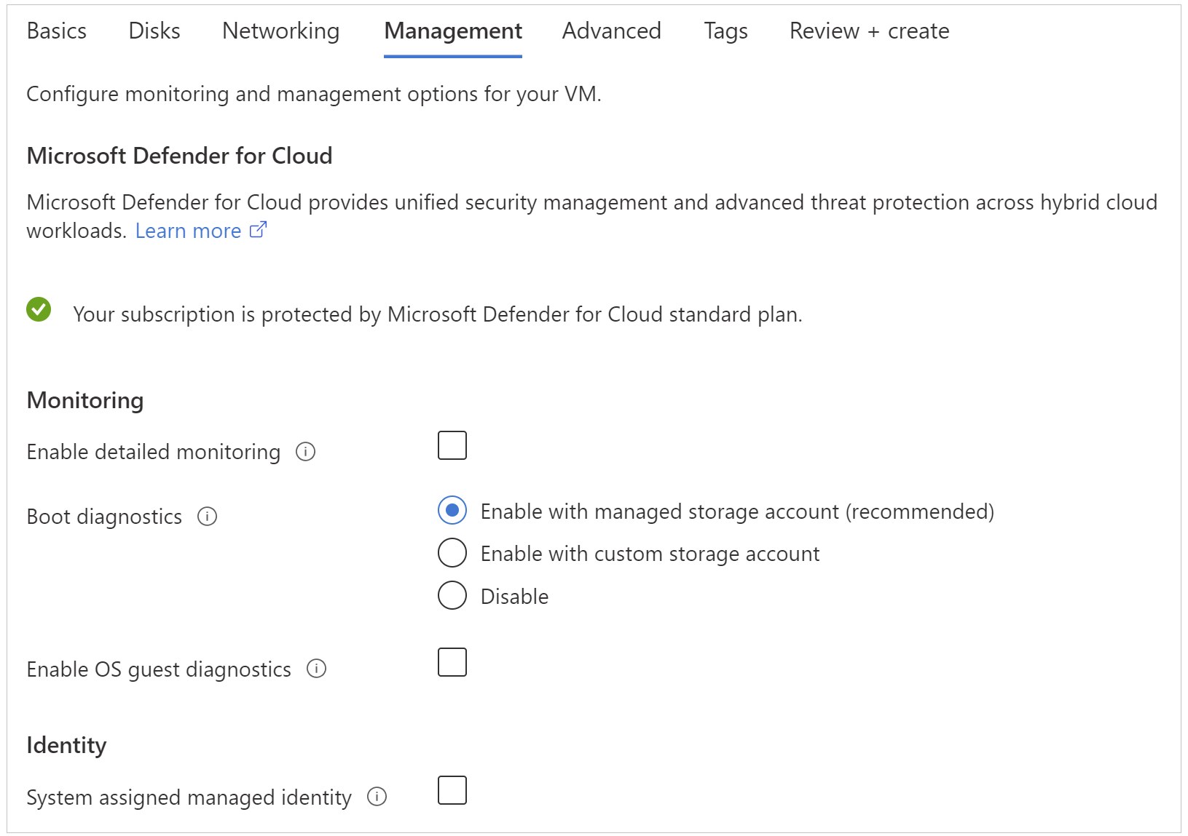Select Enable with managed storage account option
This screenshot has height=836, width=1188.
coord(452,511)
